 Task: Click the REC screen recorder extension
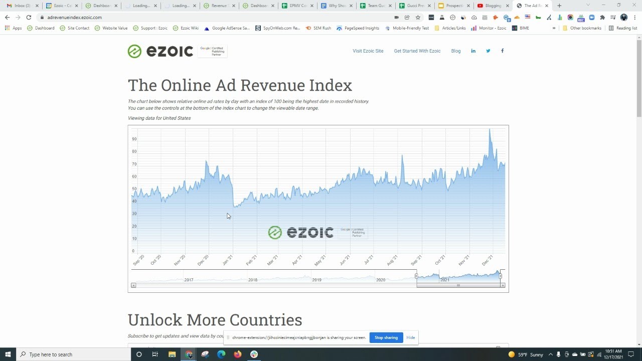pyautogui.click(x=581, y=18)
